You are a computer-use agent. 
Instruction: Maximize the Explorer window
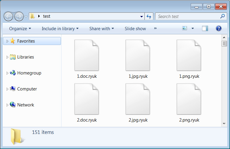209,7
